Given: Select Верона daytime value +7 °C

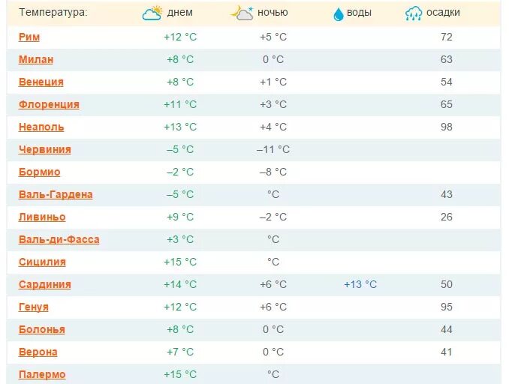Looking at the screenshot, I should [x=180, y=352].
